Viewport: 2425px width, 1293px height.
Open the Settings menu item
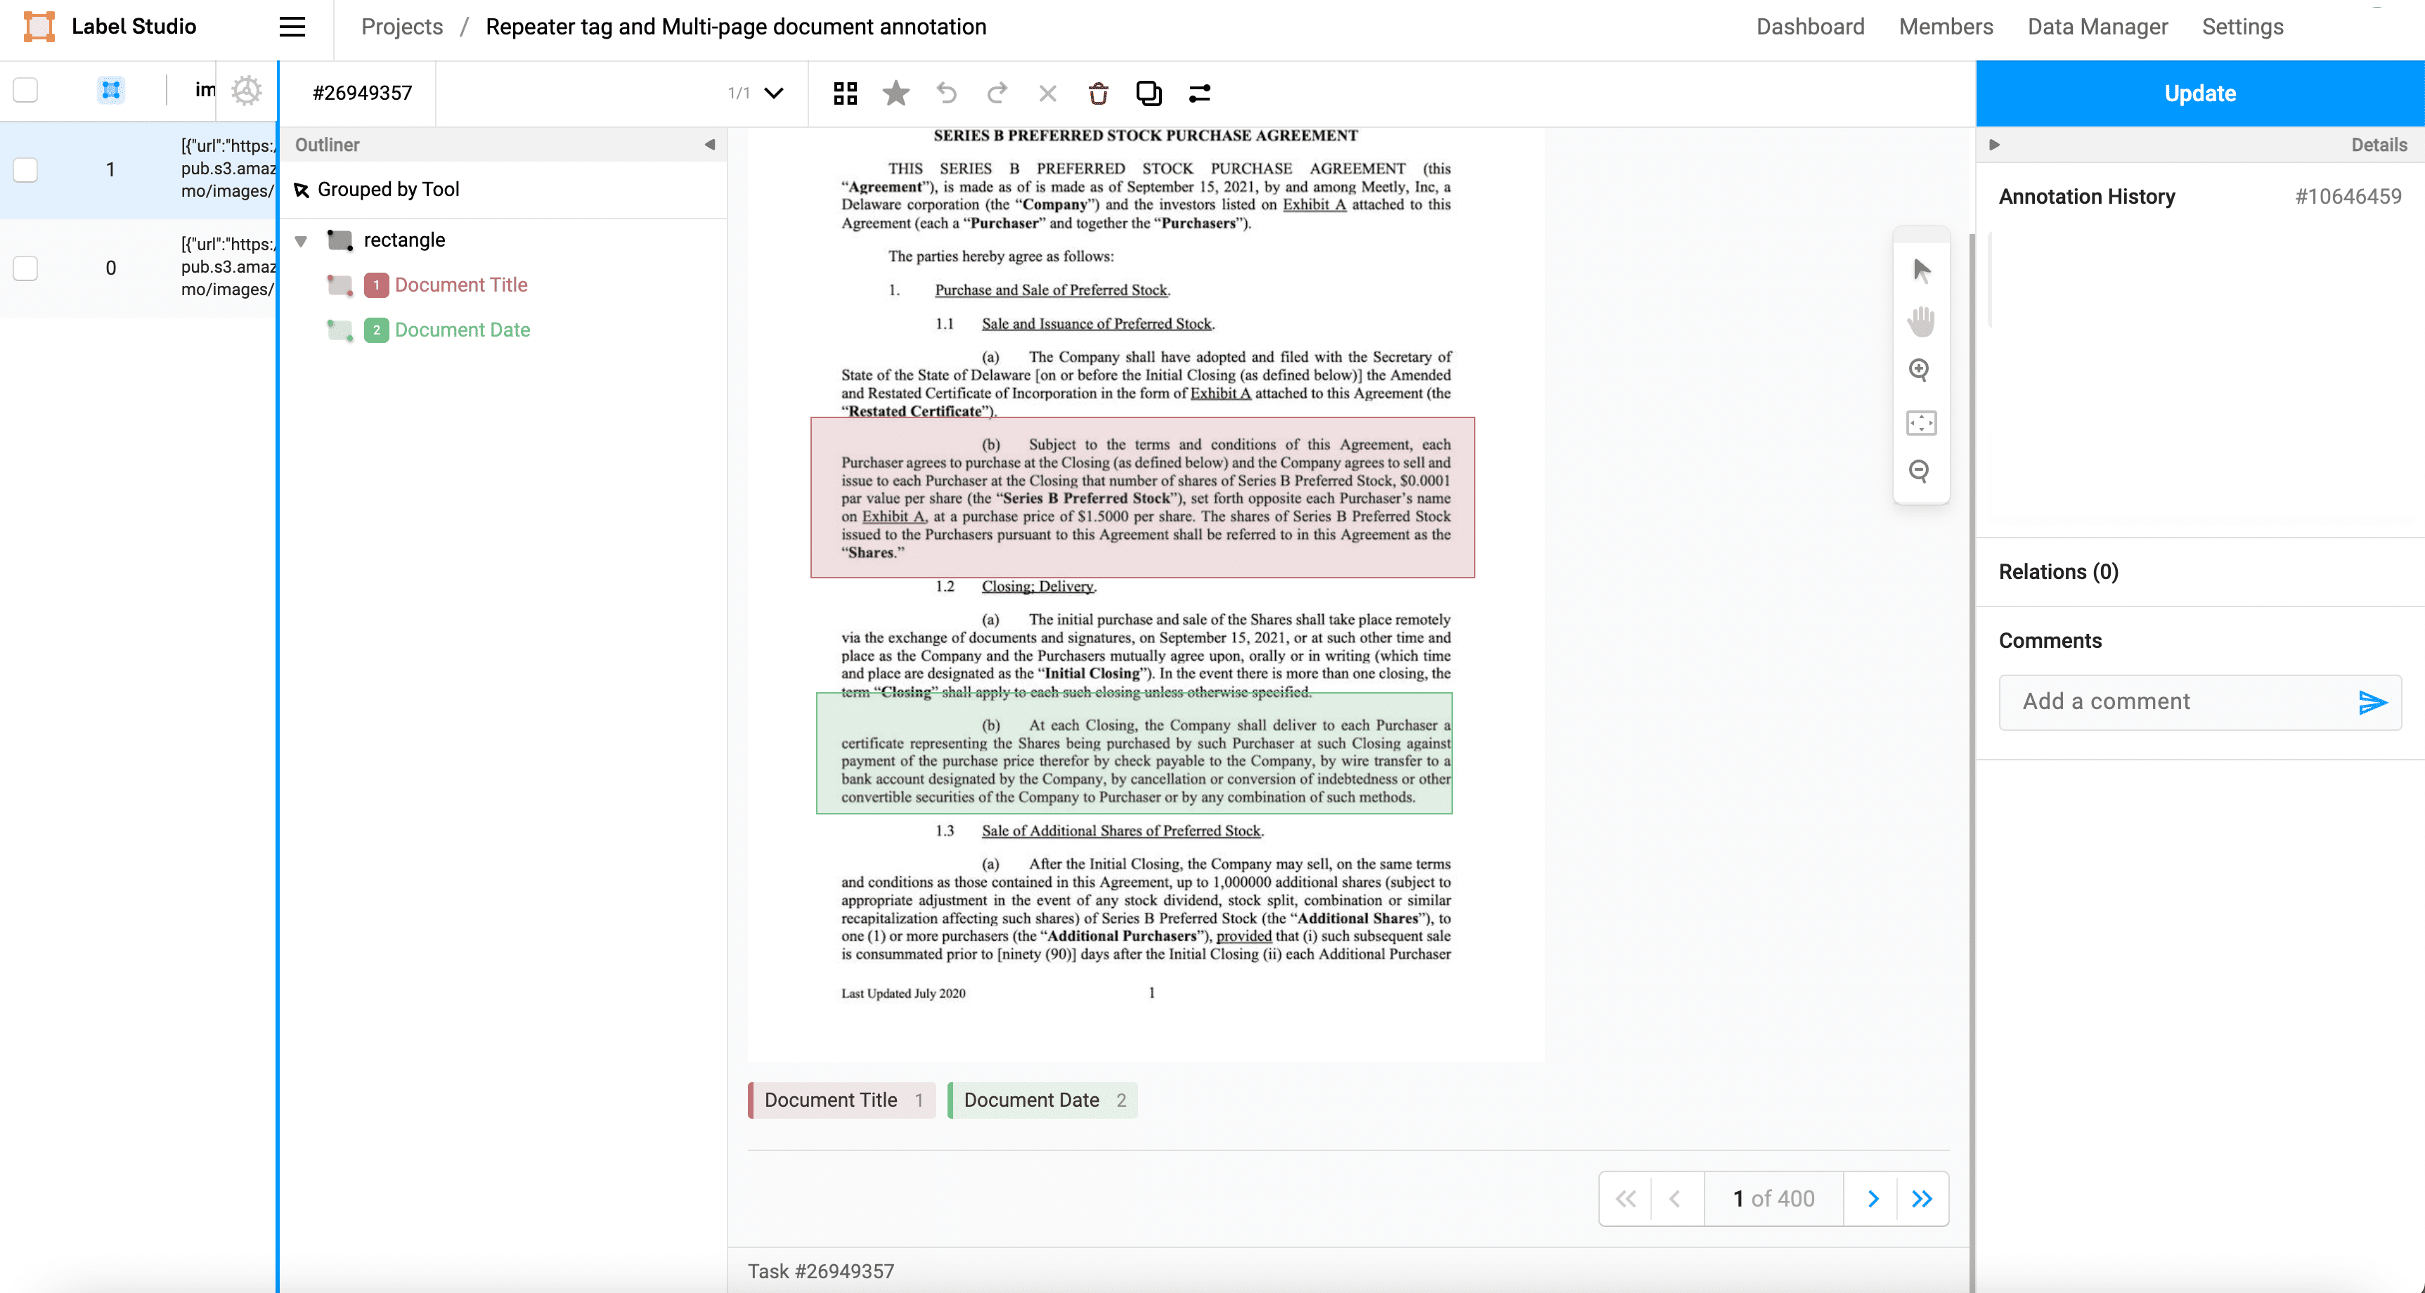click(2242, 26)
